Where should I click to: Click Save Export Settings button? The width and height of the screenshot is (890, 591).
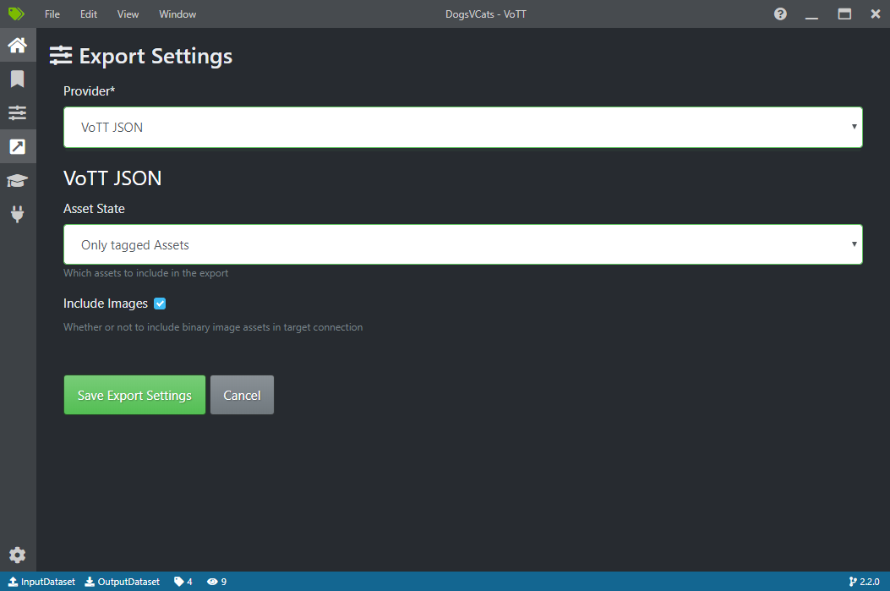pyautogui.click(x=134, y=395)
